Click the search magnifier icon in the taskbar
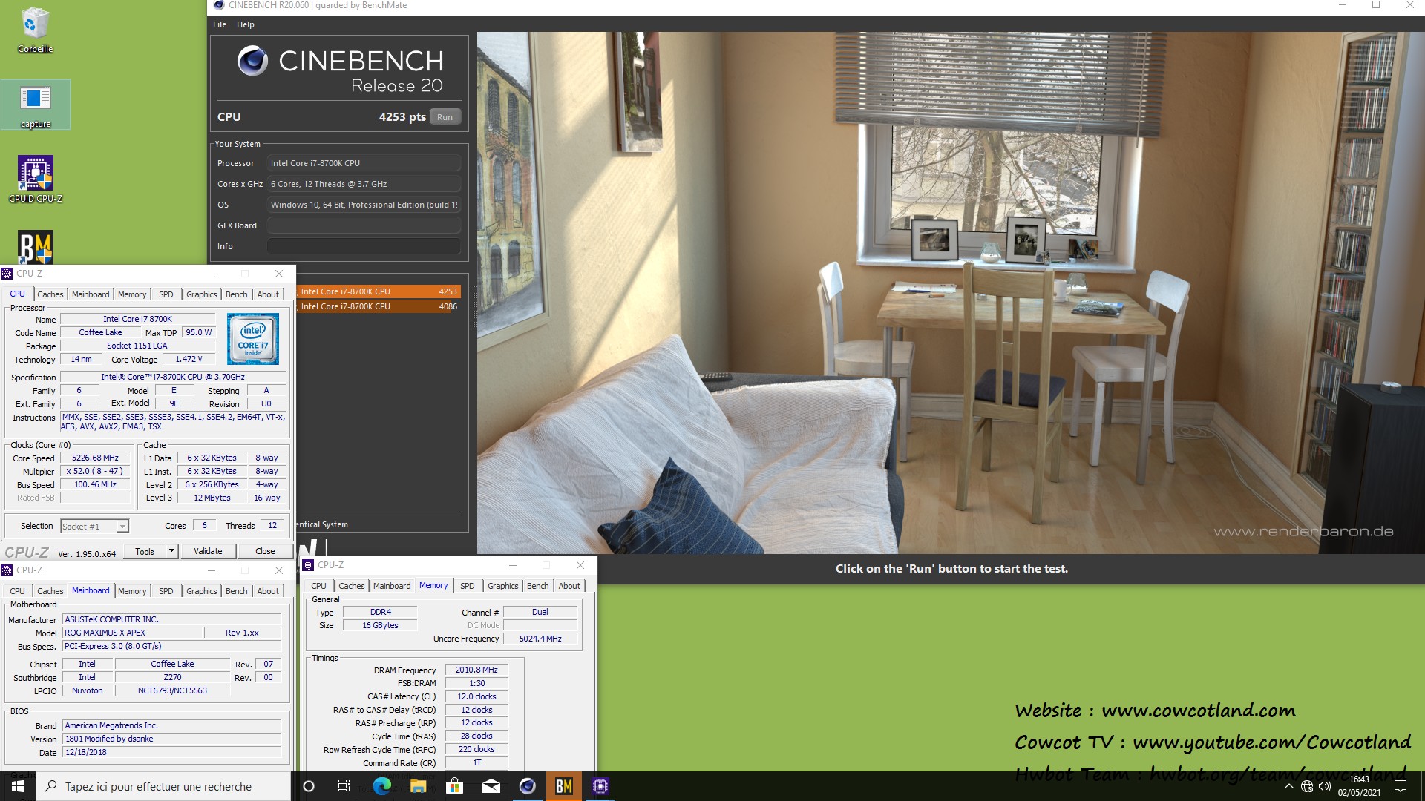This screenshot has height=801, width=1425. [x=51, y=786]
